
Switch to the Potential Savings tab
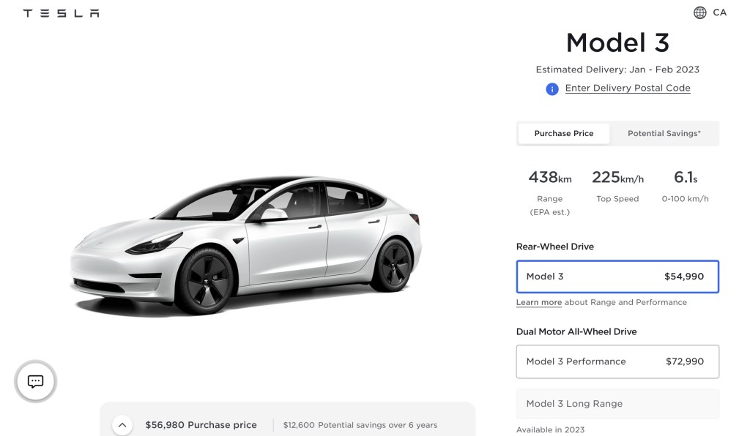coord(664,133)
